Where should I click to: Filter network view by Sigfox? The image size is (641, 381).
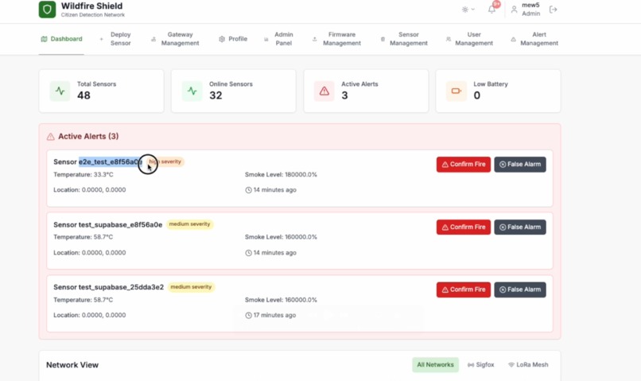(480, 364)
